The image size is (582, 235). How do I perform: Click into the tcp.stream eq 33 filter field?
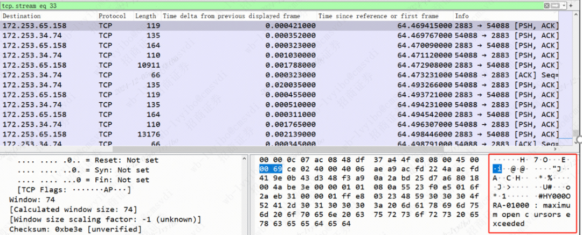[x=216, y=5]
